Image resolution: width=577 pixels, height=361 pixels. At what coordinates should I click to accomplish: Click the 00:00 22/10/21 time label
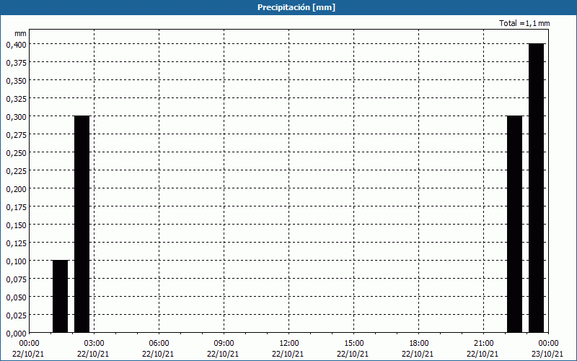click(28, 349)
